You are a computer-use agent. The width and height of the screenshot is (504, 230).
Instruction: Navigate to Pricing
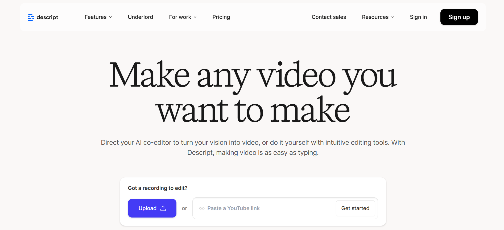[x=221, y=17]
